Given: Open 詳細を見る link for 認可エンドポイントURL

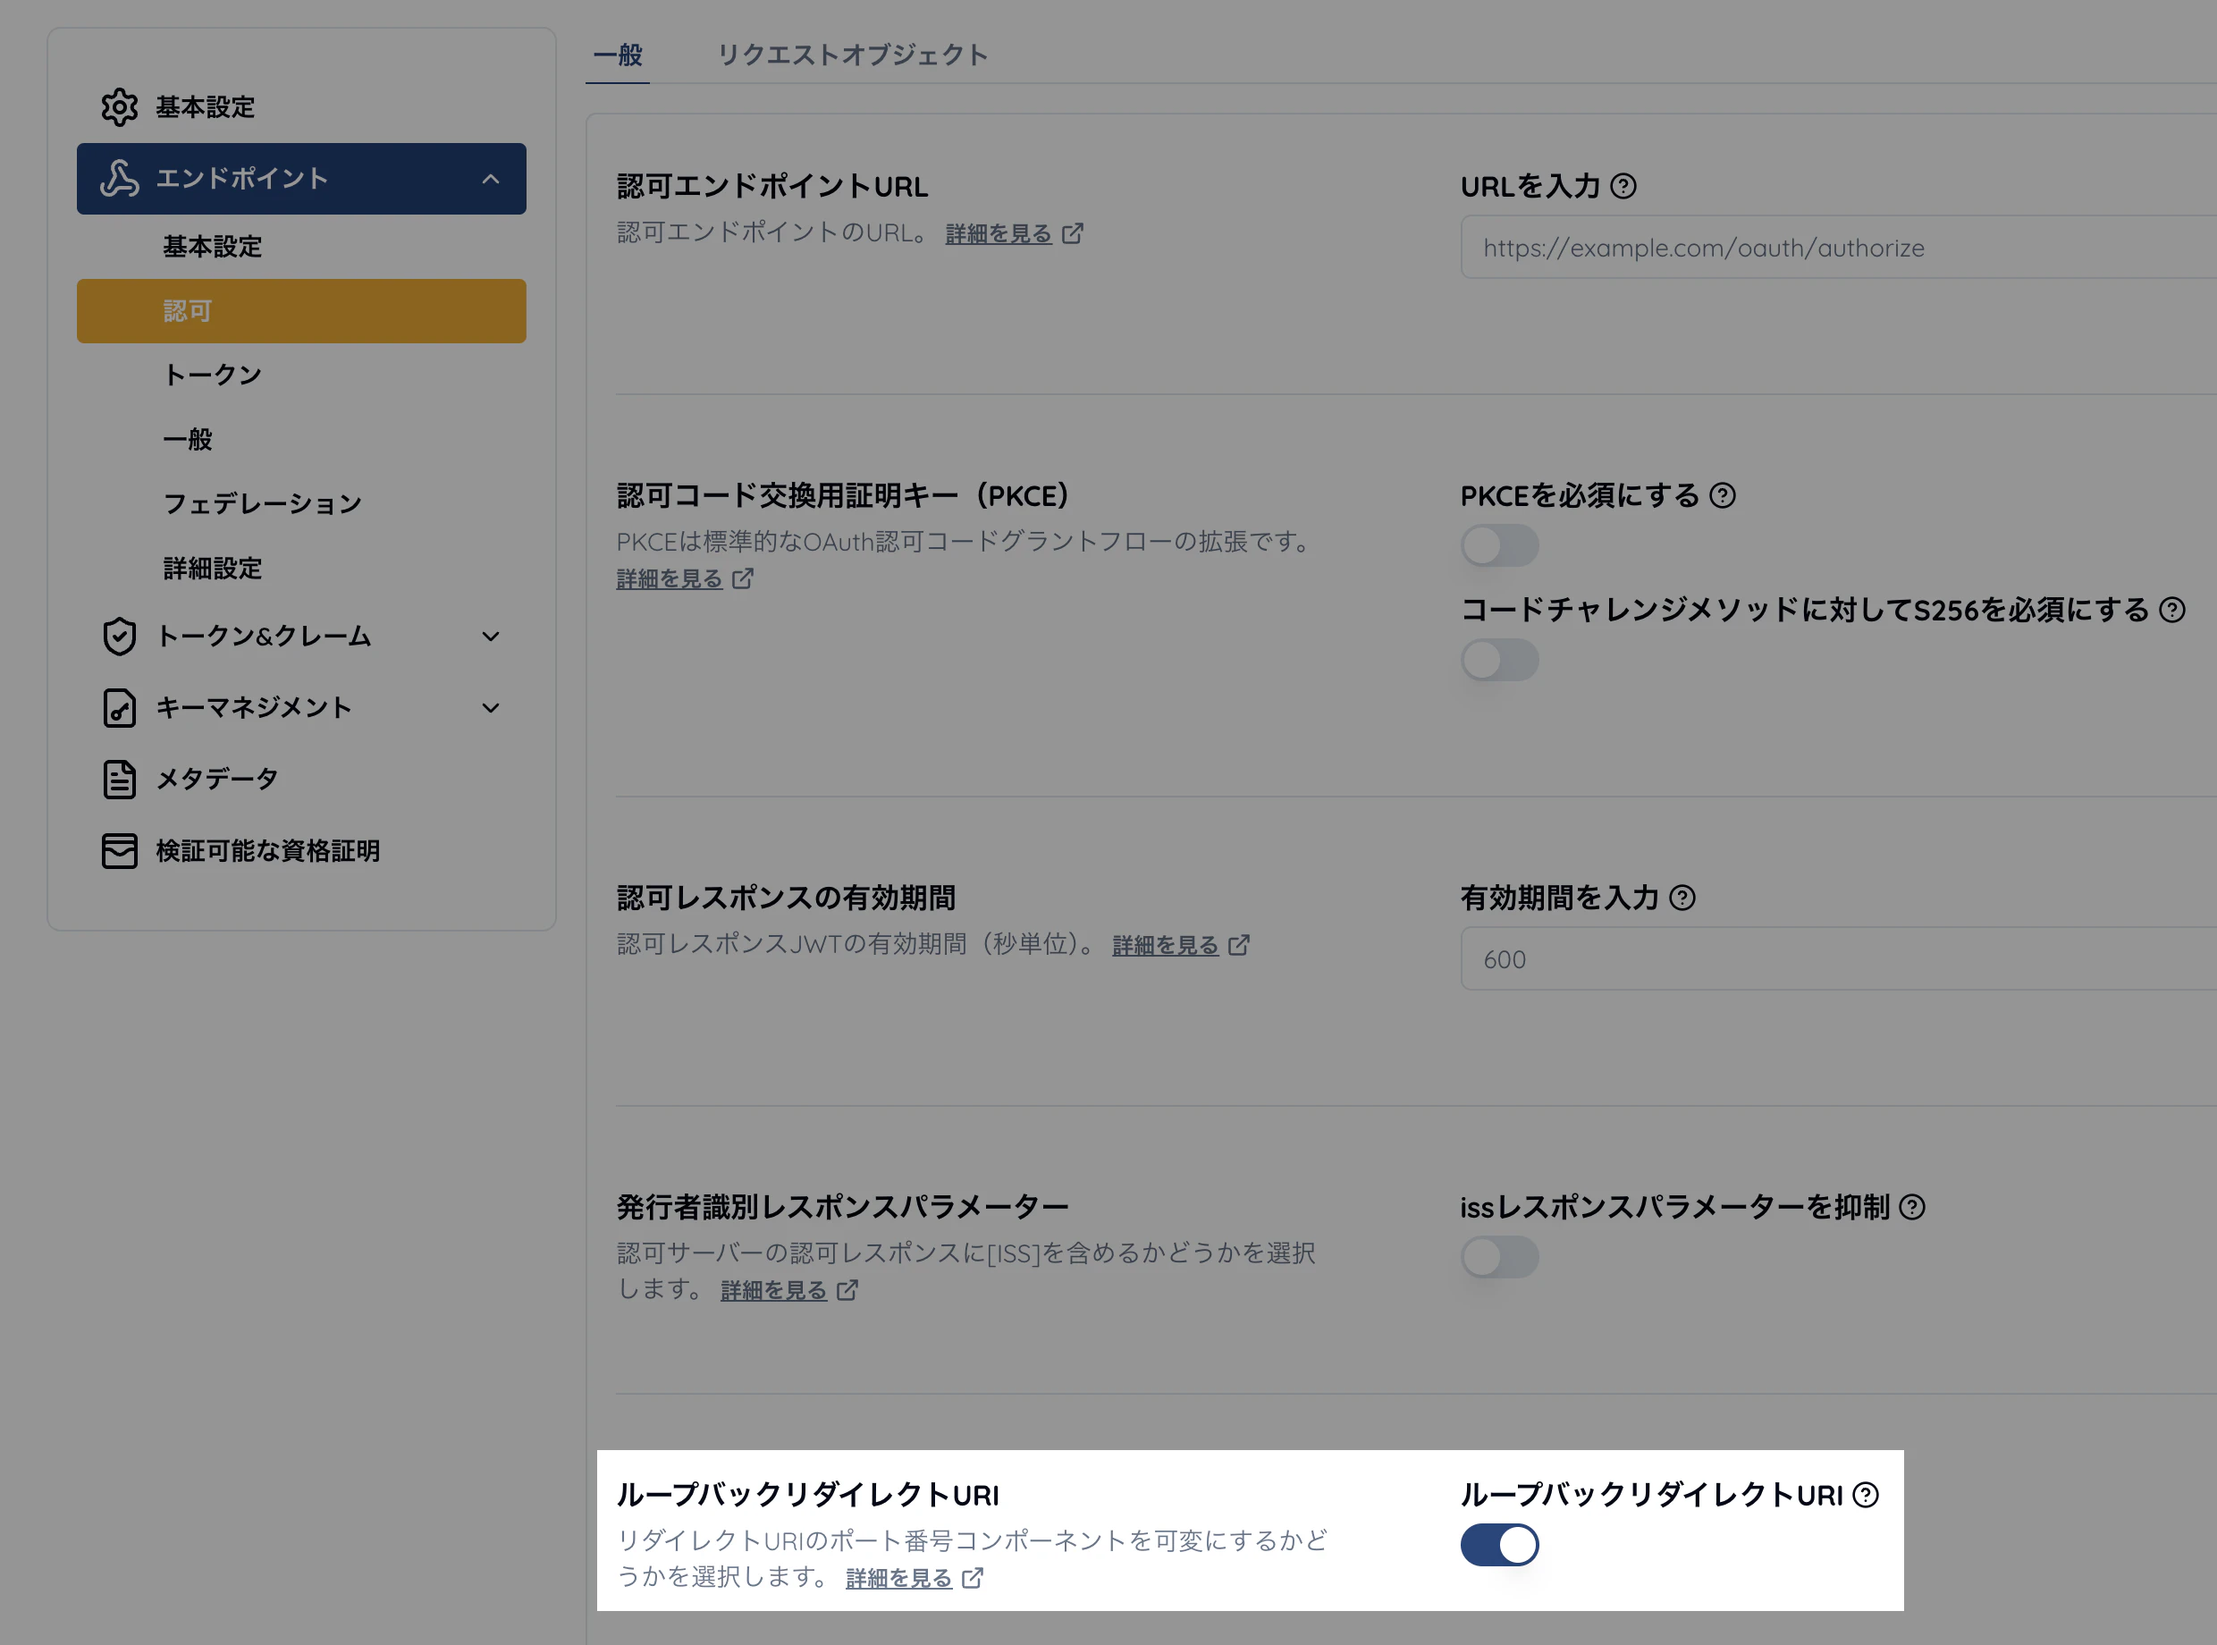Looking at the screenshot, I should [x=999, y=234].
